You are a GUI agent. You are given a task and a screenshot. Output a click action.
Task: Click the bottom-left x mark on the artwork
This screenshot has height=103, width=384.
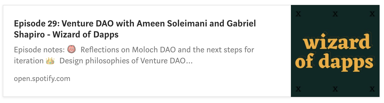coord(298,89)
